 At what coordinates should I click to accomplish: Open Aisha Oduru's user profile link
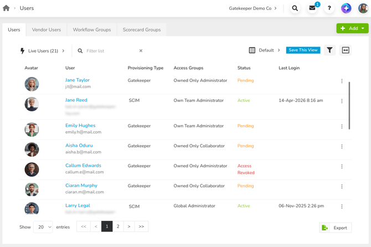[79, 146]
